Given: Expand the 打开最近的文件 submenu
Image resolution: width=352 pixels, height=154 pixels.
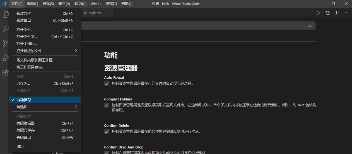Looking at the screenshot, I should [x=45, y=51].
